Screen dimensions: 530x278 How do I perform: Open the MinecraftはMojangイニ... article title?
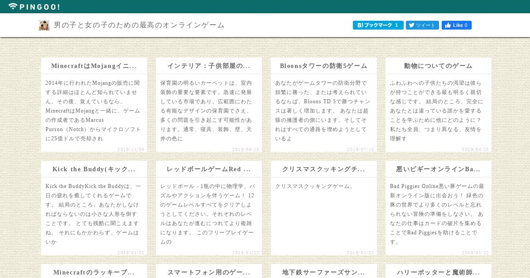click(94, 66)
